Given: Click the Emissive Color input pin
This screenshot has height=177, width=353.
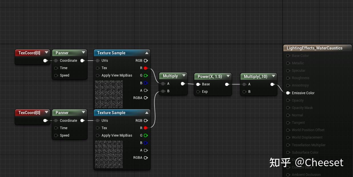Looking at the screenshot, I should click(288, 93).
